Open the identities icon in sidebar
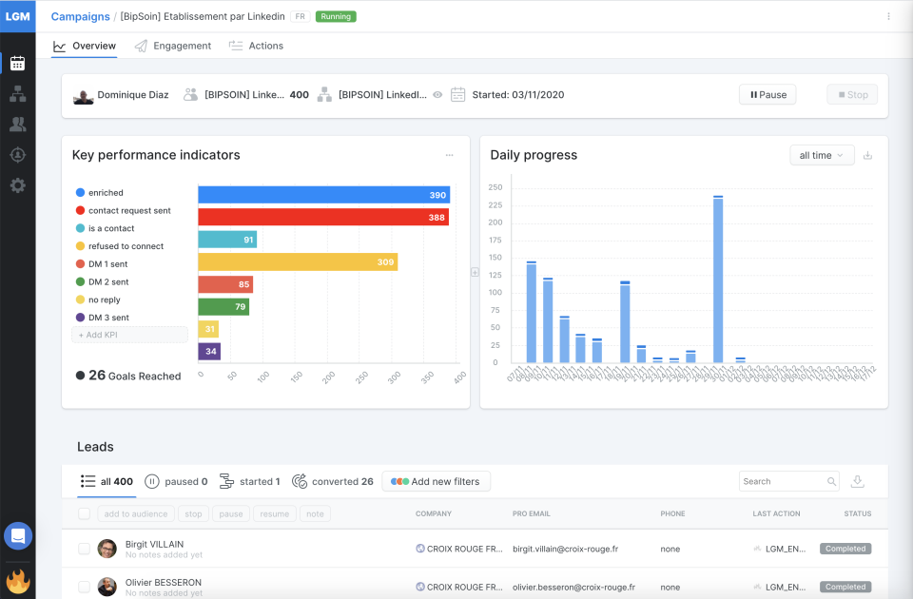This screenshot has width=913, height=599. click(17, 155)
